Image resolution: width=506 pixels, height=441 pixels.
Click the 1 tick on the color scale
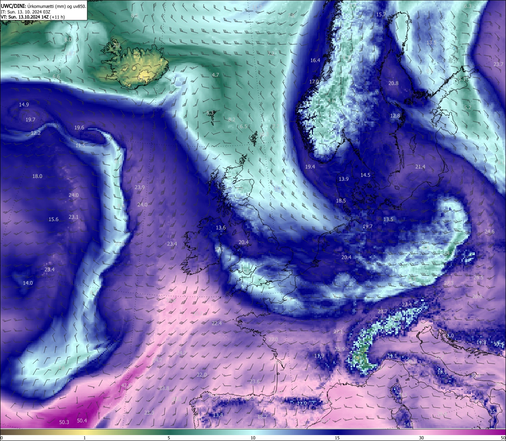point(85,438)
